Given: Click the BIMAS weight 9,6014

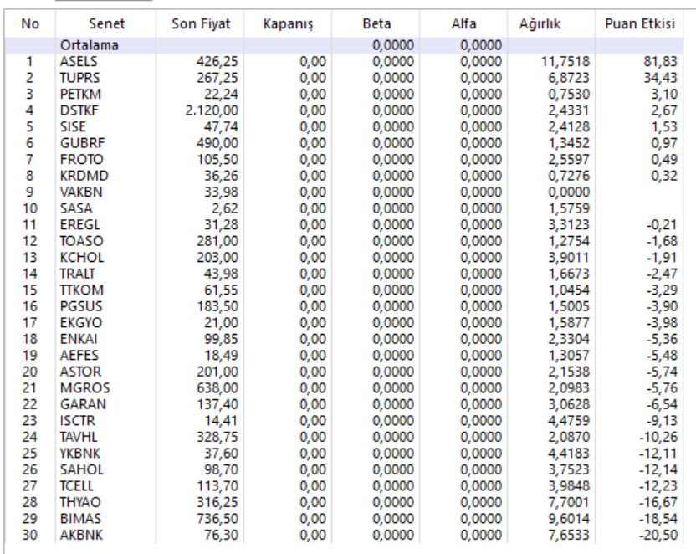Looking at the screenshot, I should (x=569, y=519).
